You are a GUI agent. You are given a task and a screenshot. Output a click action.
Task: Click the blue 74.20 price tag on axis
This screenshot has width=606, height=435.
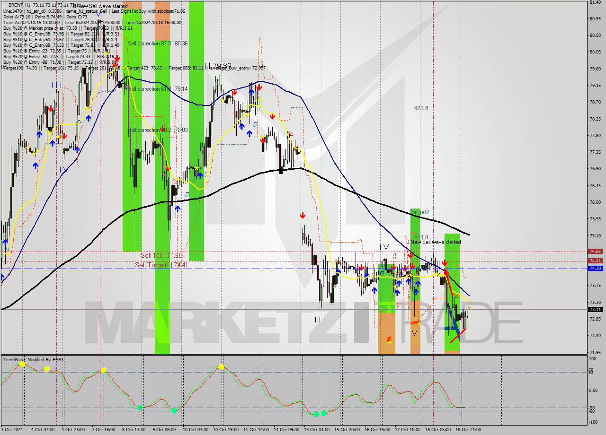tap(595, 268)
